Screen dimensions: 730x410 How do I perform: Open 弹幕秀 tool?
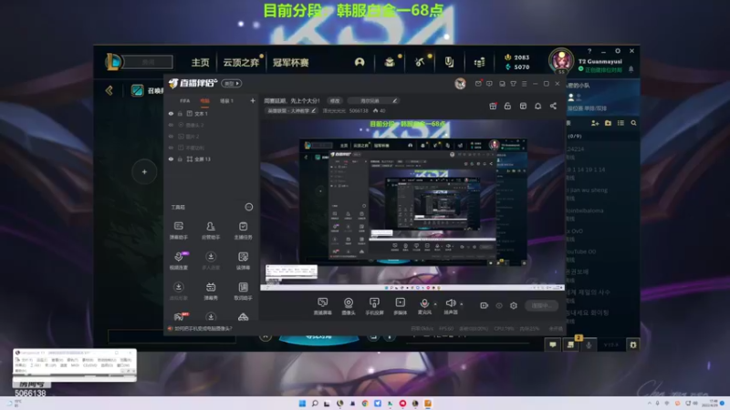[x=211, y=291]
